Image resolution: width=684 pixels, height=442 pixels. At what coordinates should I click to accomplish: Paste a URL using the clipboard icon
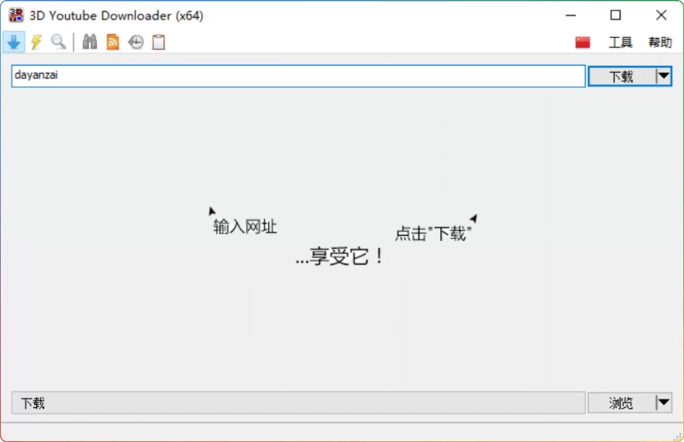click(x=158, y=41)
